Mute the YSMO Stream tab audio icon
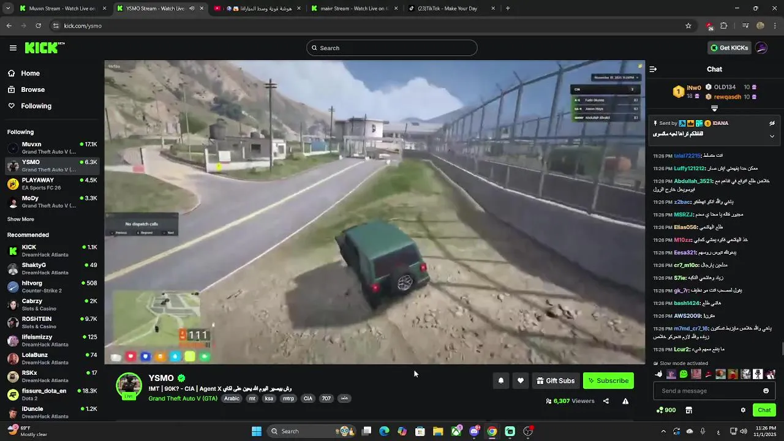 (x=192, y=9)
